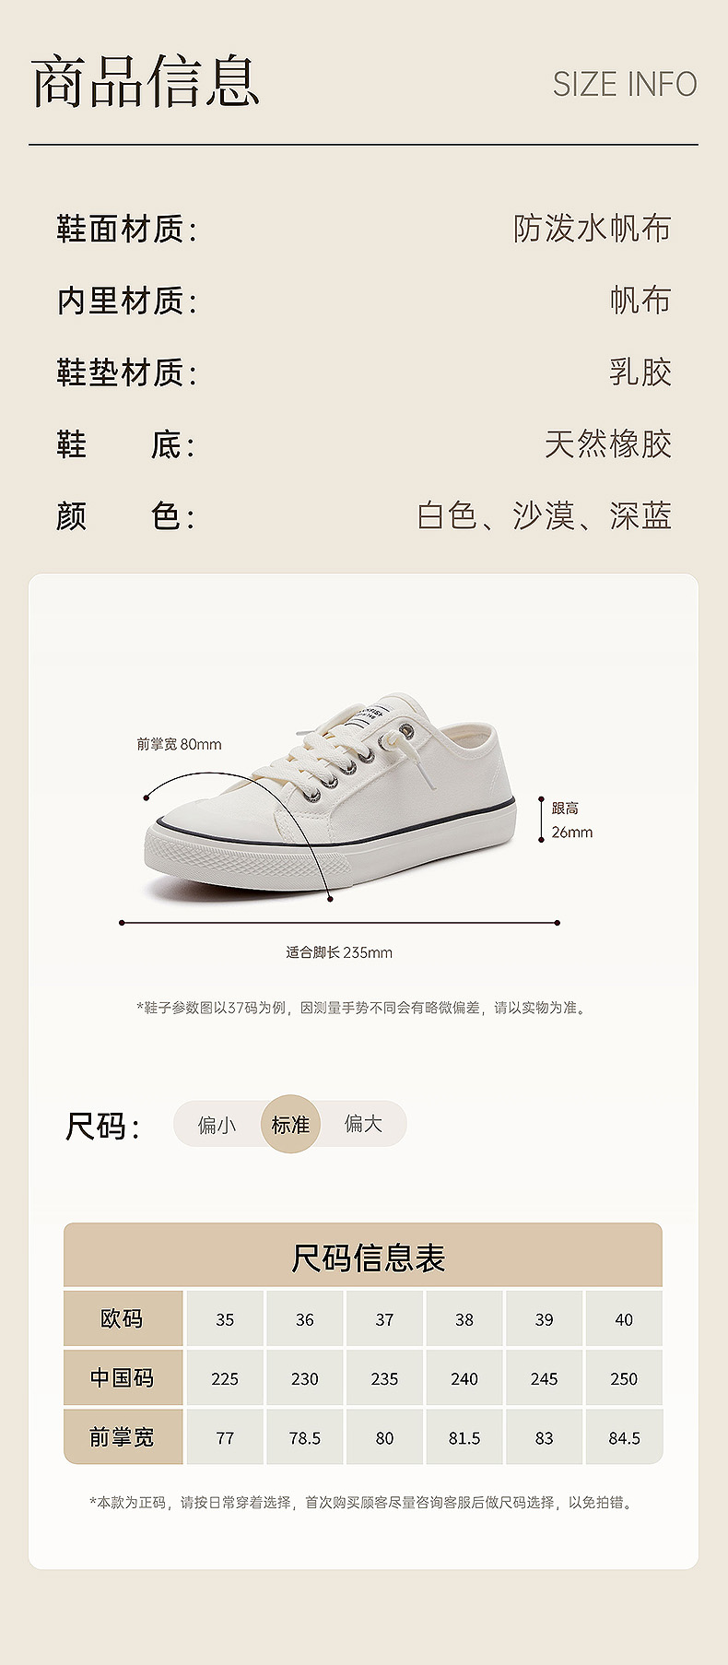Click the 适合脚长 235mm length label

[x=339, y=952]
